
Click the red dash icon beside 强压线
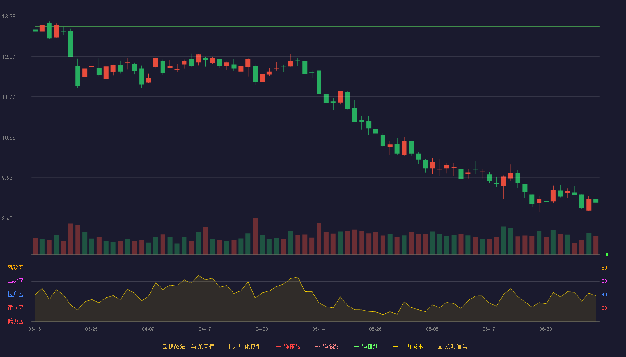[x=279, y=346]
